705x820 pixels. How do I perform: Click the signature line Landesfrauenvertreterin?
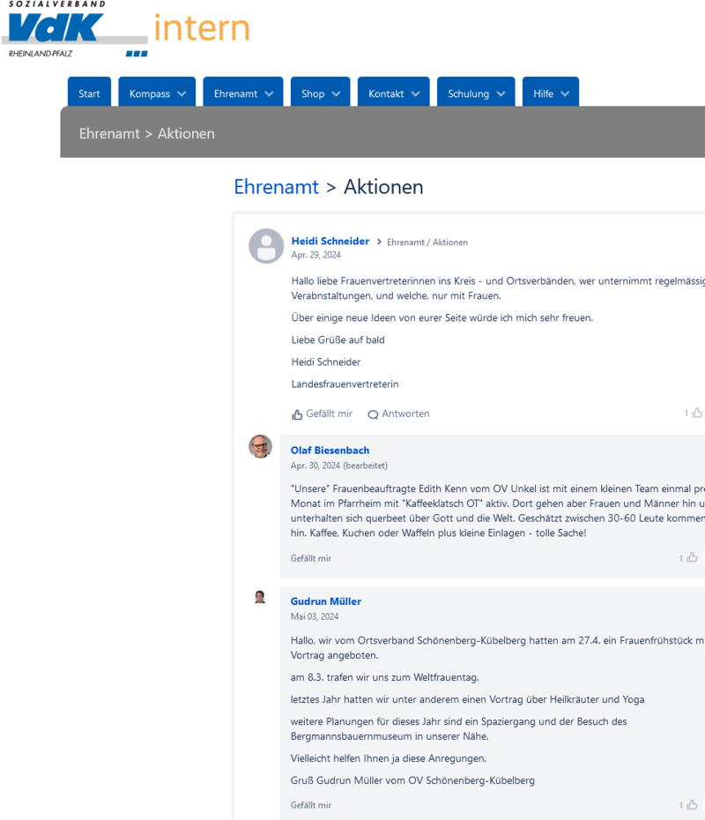[345, 384]
